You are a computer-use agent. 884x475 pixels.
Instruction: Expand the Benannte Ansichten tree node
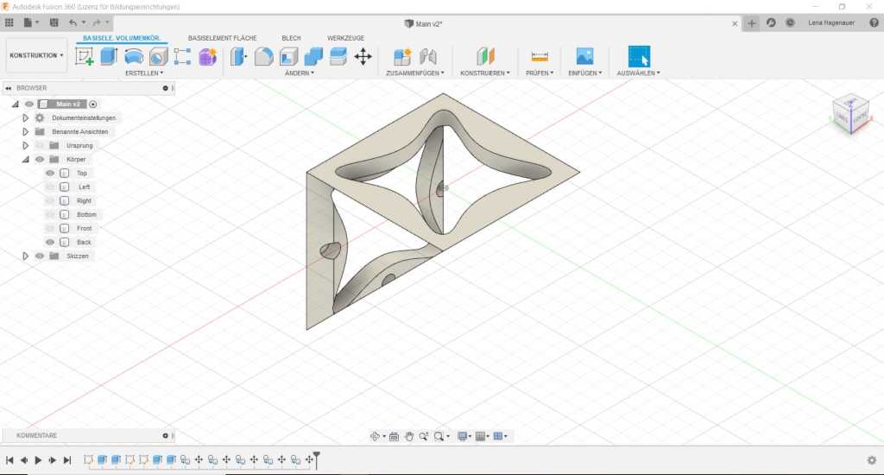coord(25,131)
